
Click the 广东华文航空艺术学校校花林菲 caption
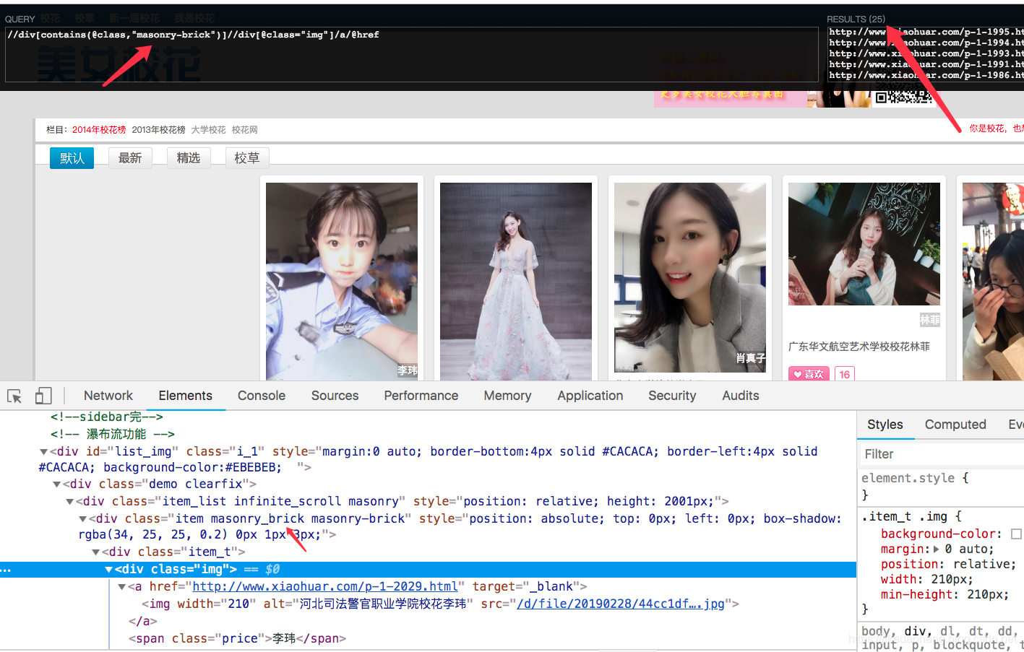[x=859, y=347]
